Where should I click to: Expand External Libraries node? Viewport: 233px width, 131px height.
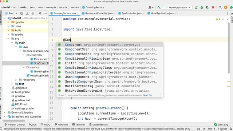click(4, 112)
